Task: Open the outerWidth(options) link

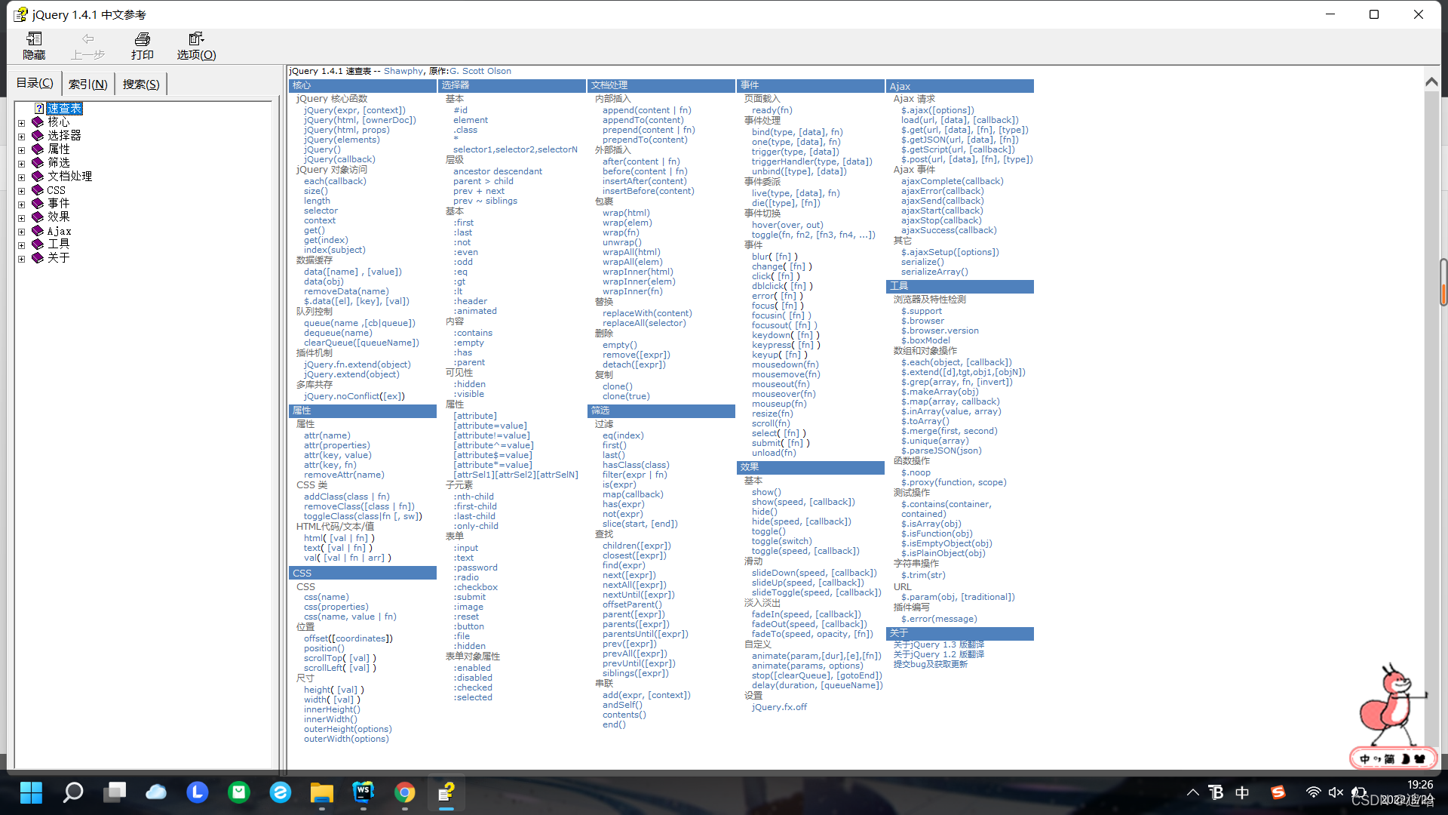Action: (x=346, y=739)
